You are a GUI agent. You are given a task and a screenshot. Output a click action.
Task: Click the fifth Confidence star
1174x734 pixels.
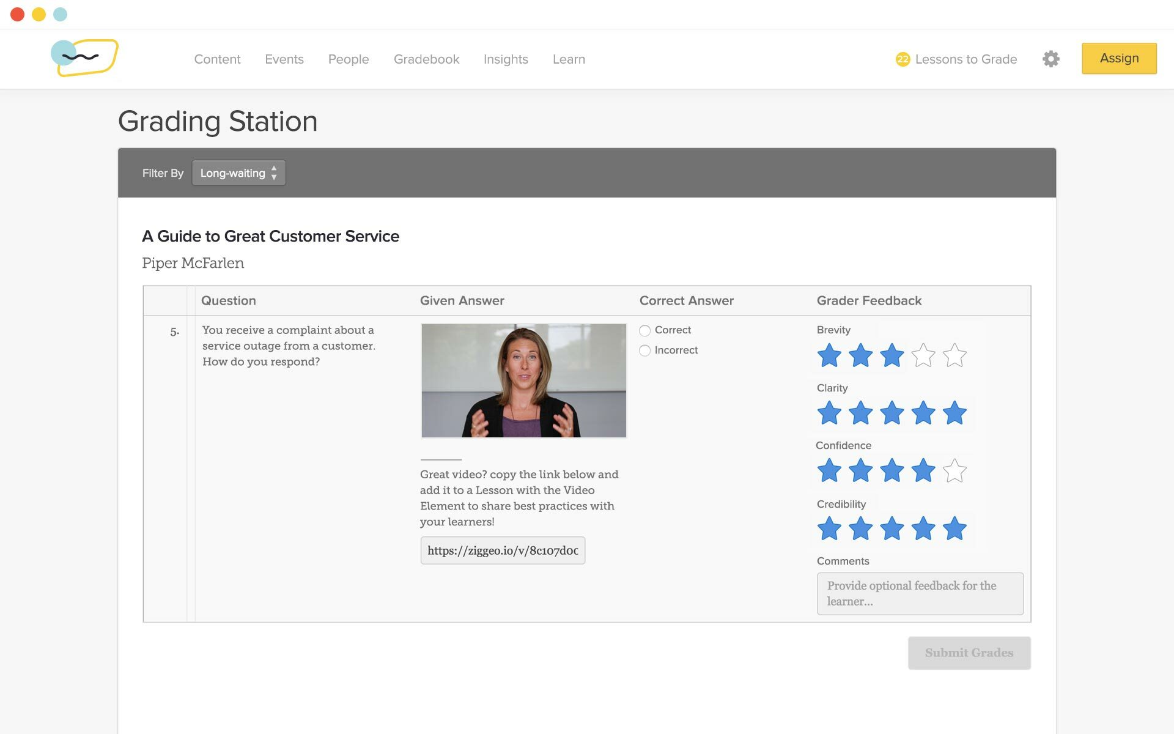(x=954, y=471)
